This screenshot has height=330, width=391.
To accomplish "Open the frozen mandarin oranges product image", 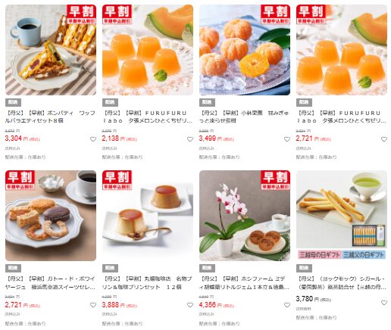I will click(245, 50).
